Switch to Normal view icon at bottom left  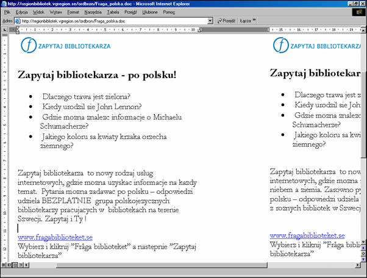coord(4,266)
